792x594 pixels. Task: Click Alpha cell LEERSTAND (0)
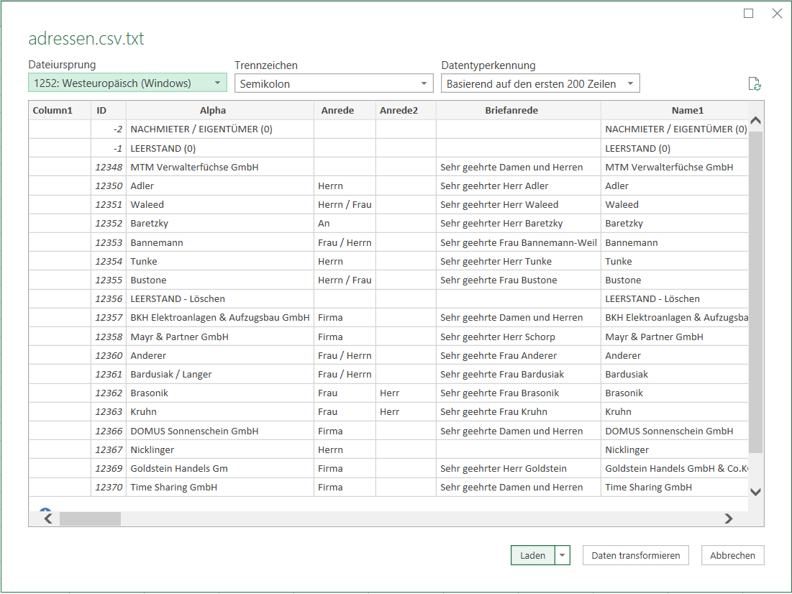(x=220, y=148)
